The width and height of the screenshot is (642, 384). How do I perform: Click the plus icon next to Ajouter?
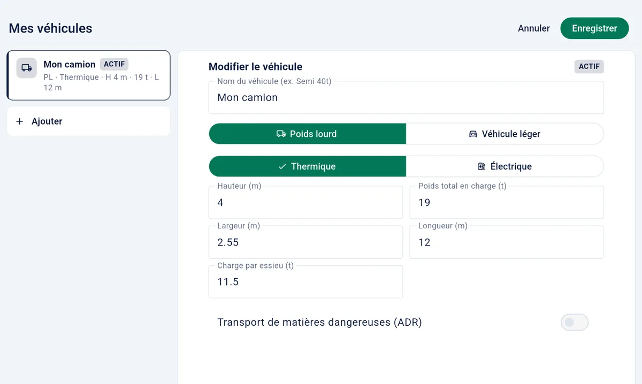pos(20,121)
